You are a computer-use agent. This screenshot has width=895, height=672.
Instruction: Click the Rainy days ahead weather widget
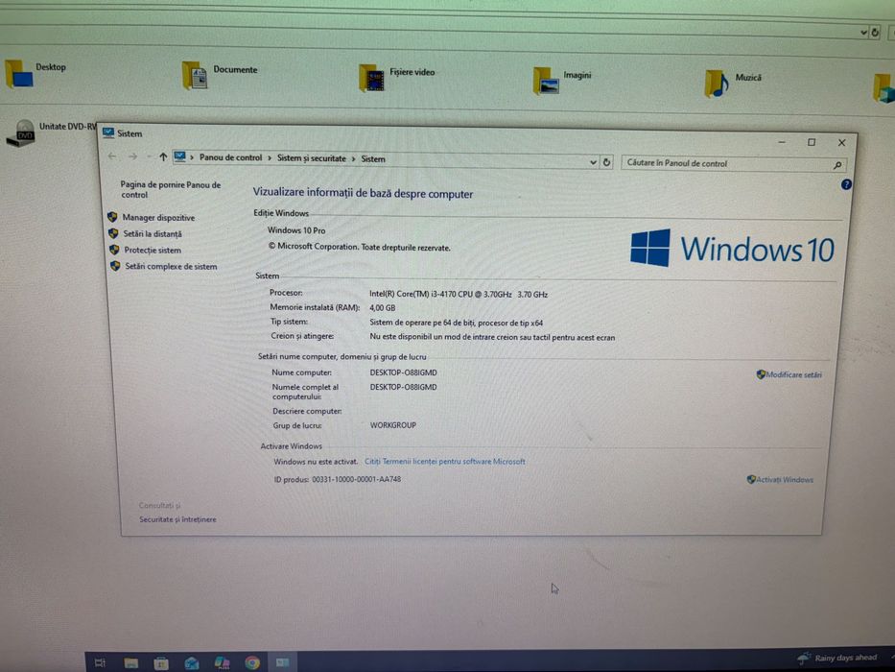(x=837, y=659)
